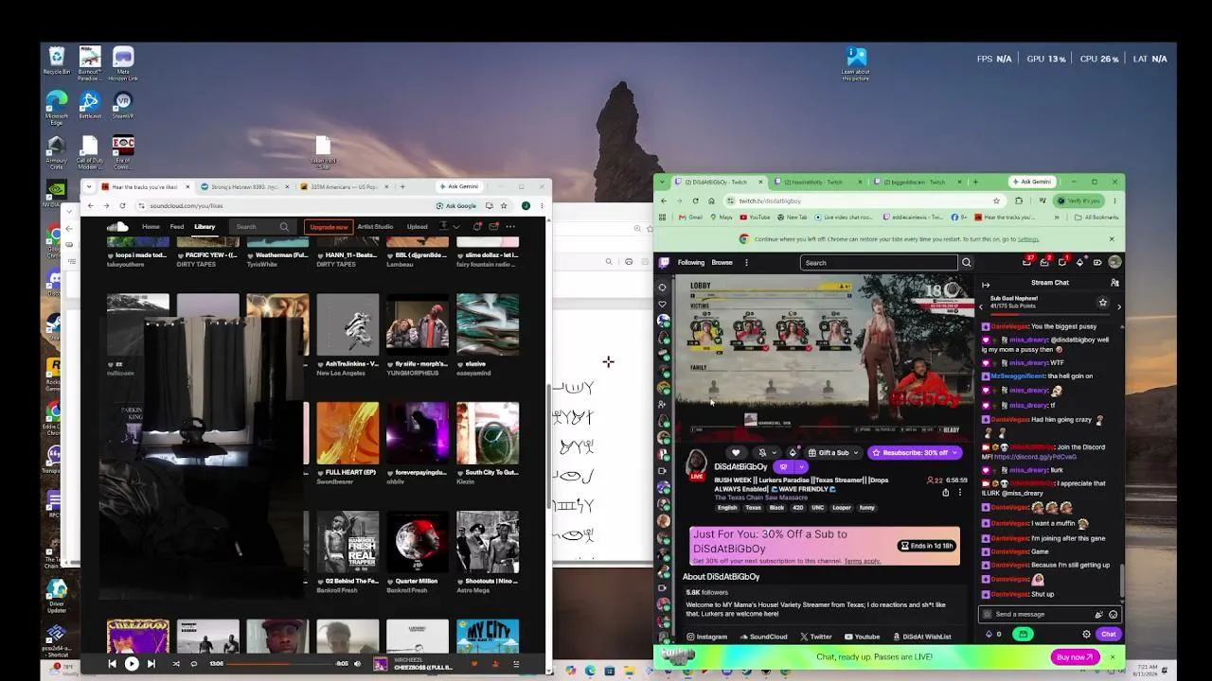The image size is (1212, 681).
Task: Open the Quarter Million track artwork
Action: point(418,542)
